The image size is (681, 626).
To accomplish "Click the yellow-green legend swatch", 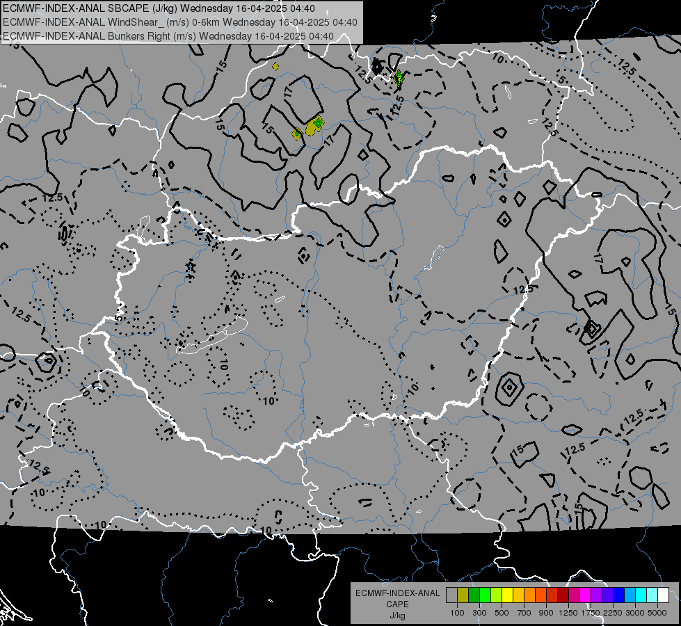I will 497,595.
